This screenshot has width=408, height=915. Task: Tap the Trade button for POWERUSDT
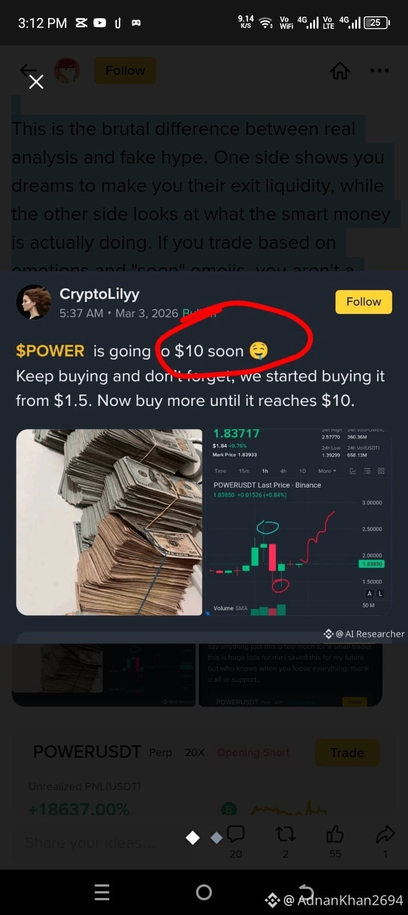347,753
